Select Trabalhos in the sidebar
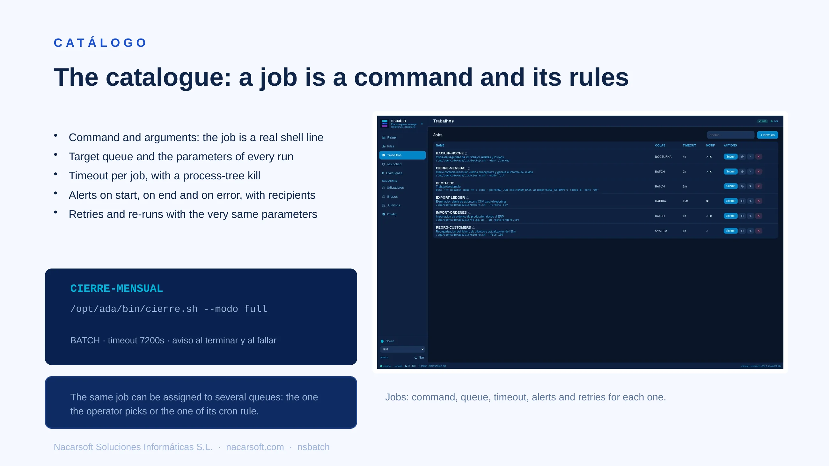This screenshot has height=466, width=829. coord(402,155)
